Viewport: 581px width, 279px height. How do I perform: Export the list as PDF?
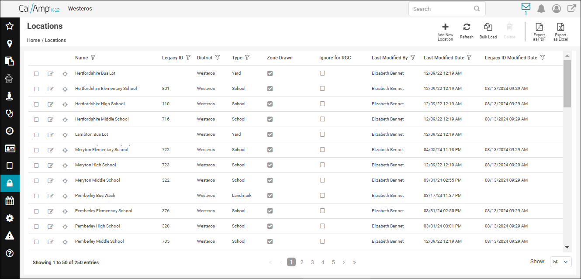pos(539,32)
